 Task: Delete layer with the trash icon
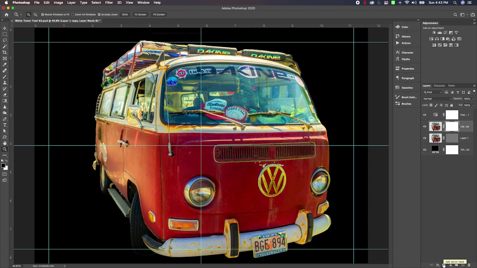[x=469, y=265]
